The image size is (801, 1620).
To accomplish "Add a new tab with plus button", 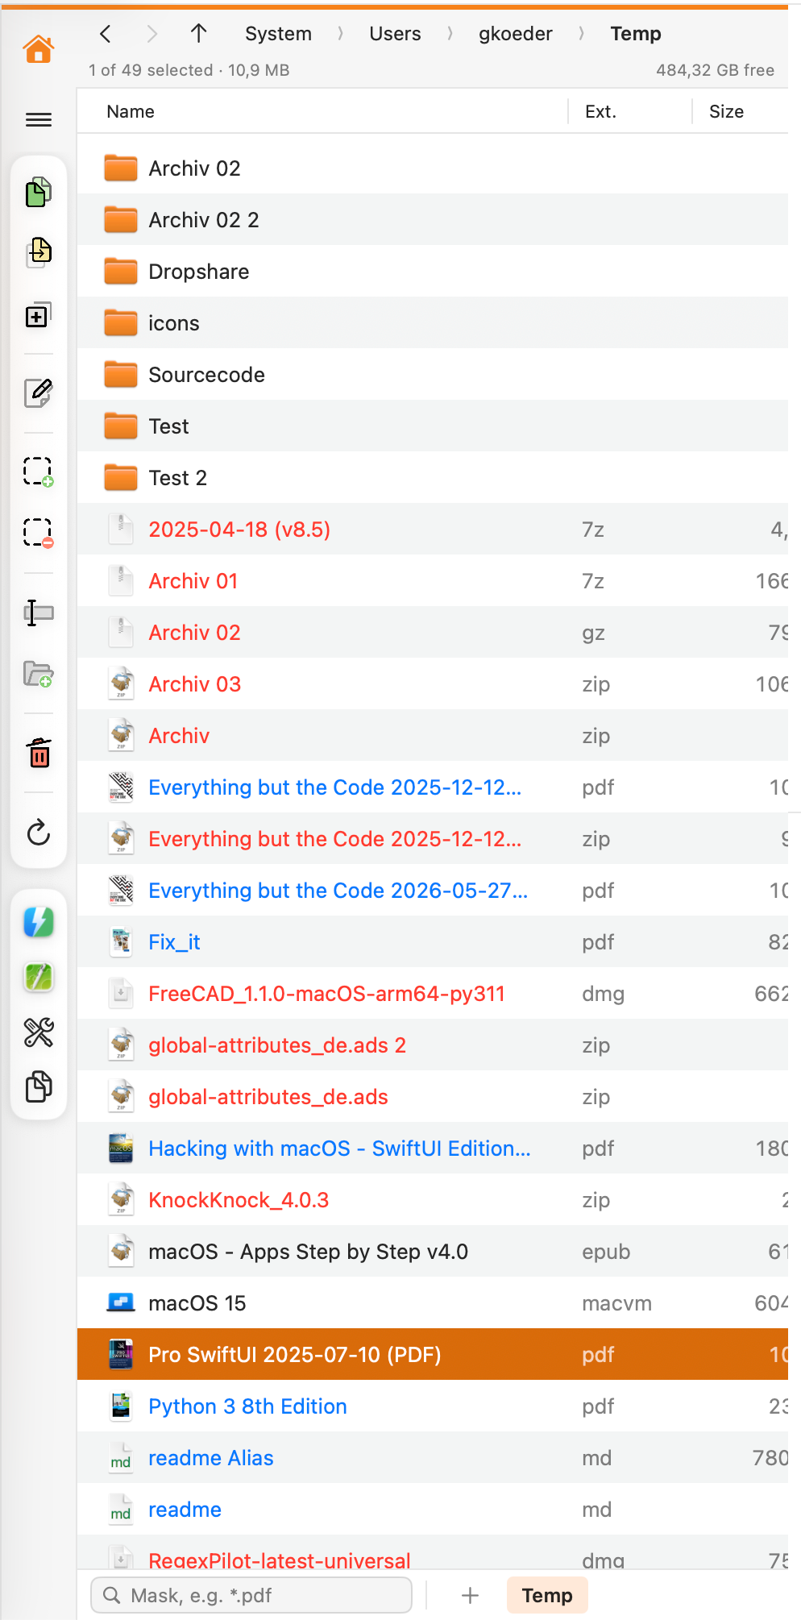I will [x=470, y=1595].
